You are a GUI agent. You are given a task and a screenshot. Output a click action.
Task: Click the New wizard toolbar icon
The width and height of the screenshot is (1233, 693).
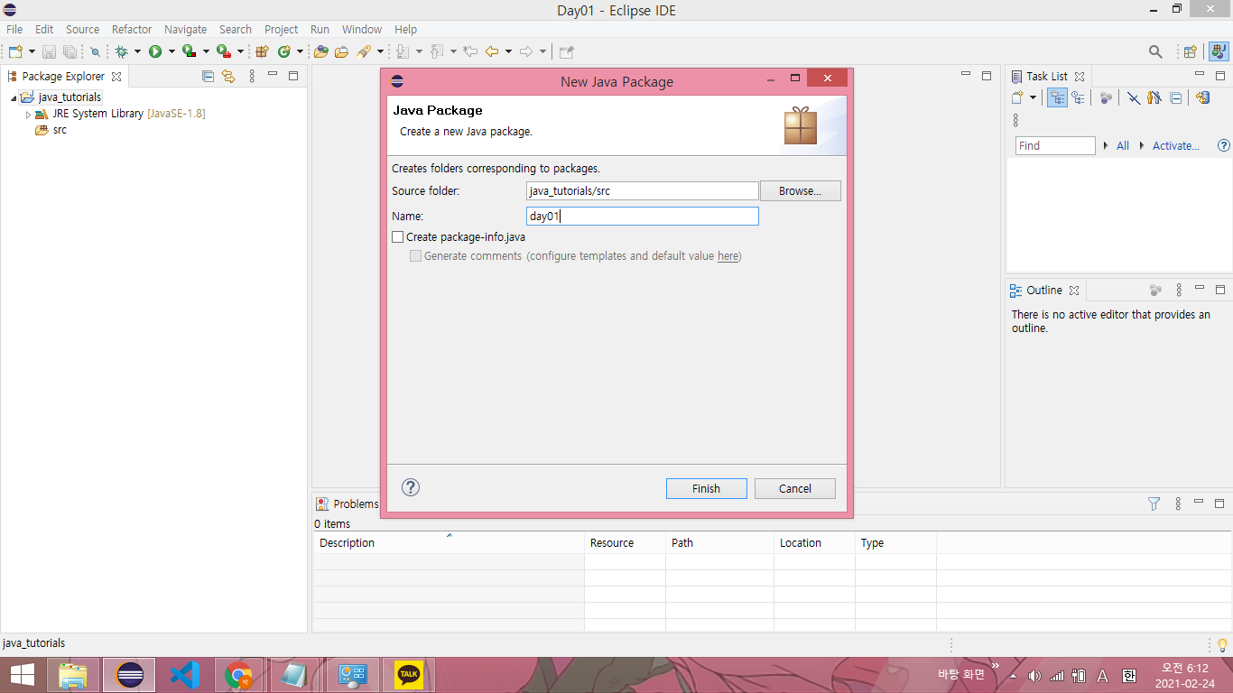[15, 51]
